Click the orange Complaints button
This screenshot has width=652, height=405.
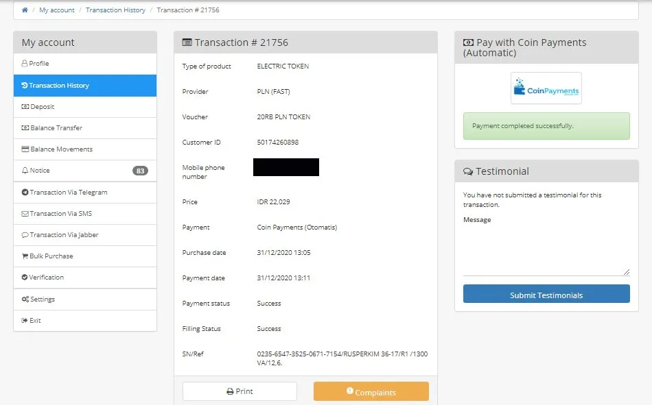371,391
